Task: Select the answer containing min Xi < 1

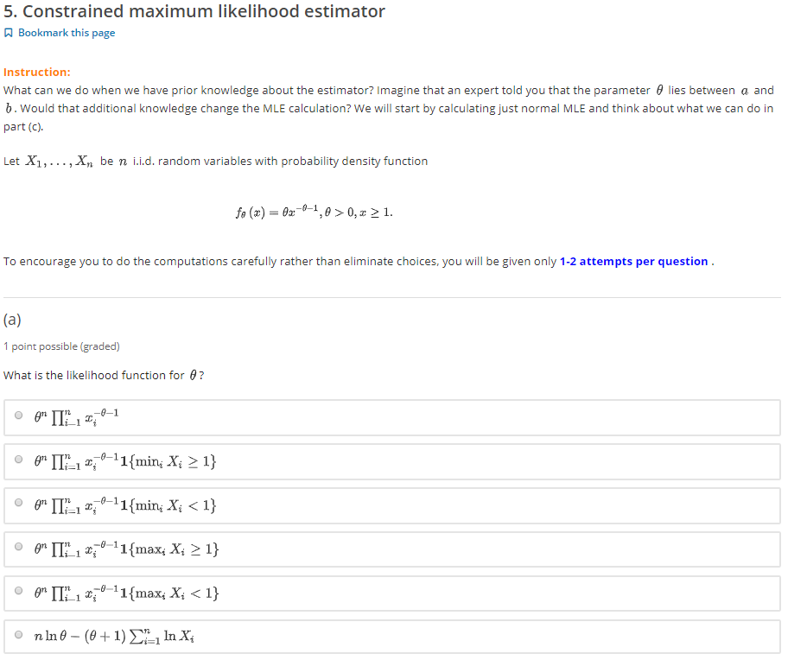Action: tap(18, 504)
